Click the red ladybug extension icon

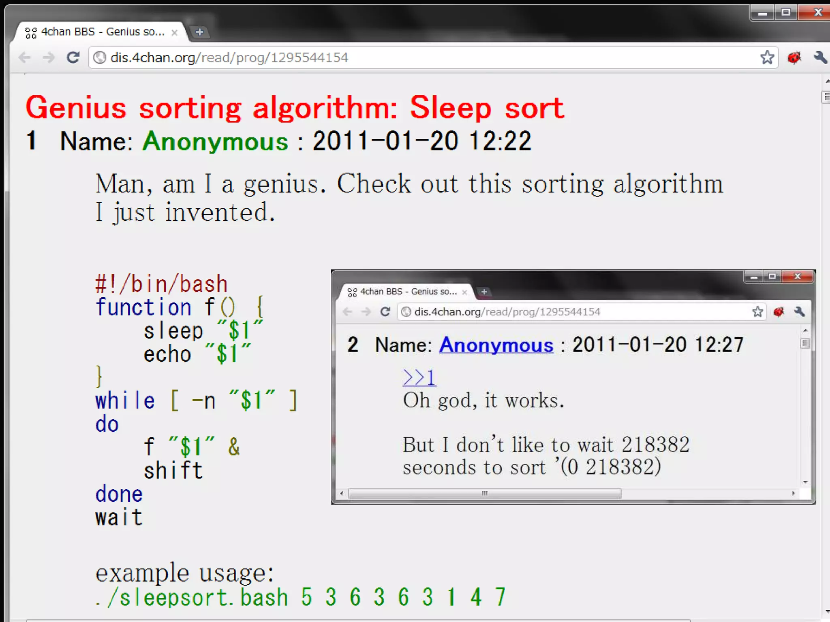pyautogui.click(x=794, y=58)
